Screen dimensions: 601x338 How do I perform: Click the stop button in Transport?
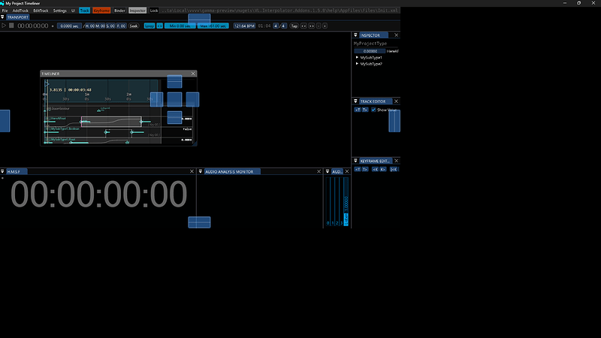pyautogui.click(x=11, y=26)
